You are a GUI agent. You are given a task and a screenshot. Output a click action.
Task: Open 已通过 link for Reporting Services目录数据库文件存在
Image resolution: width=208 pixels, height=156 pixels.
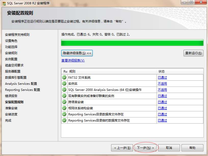(x=162, y=114)
